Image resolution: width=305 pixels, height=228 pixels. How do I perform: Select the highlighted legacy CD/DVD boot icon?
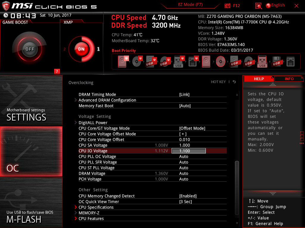click(x=221, y=62)
